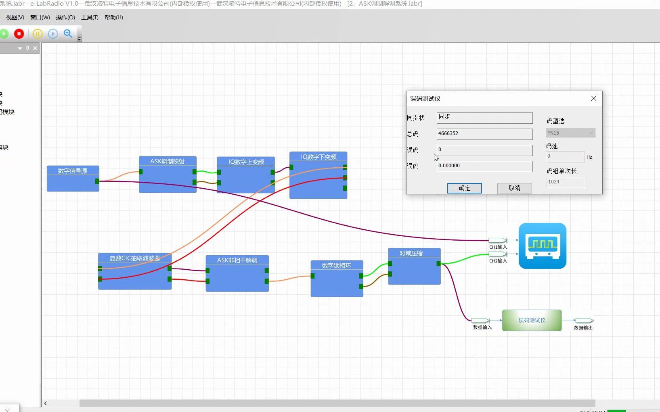
Task: Click the 码组单次长 field showing 1024
Action: click(566, 182)
